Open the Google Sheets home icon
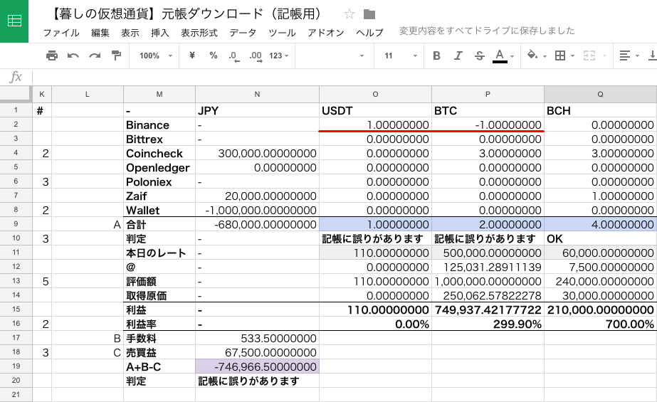The width and height of the screenshot is (657, 402). coord(14,21)
